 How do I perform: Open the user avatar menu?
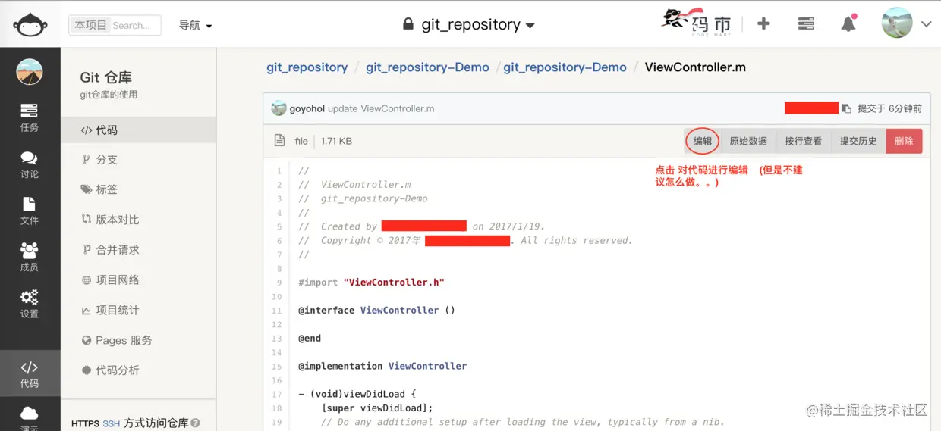[897, 23]
